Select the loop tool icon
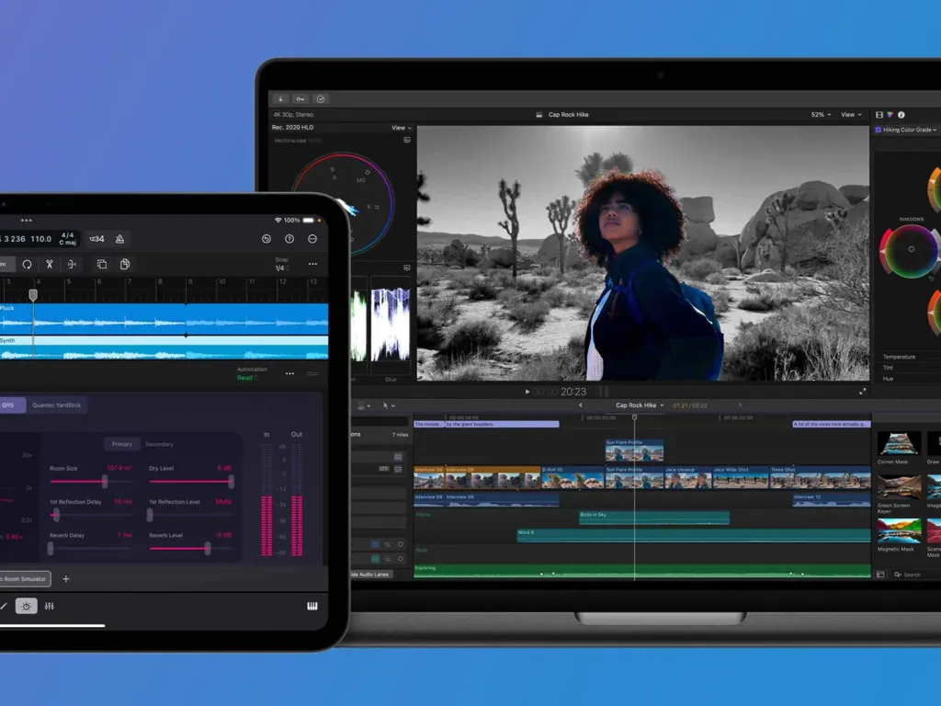The image size is (941, 706). pyautogui.click(x=27, y=264)
